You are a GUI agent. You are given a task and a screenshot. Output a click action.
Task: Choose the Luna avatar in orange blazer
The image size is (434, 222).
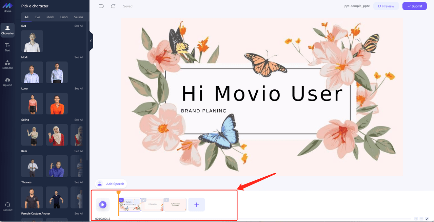pyautogui.click(x=57, y=104)
